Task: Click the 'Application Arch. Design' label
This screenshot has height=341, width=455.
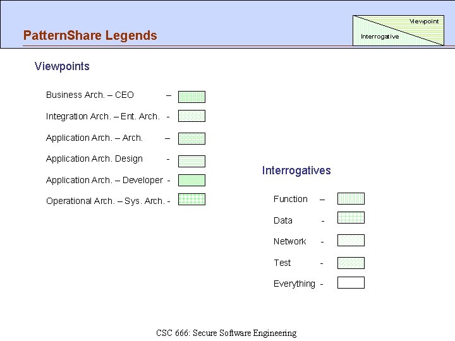Action: pos(94,159)
